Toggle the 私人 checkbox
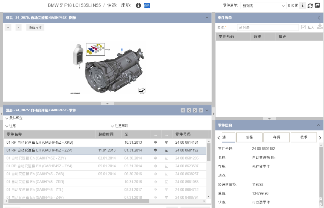This screenshot has width=324, height=208. (304, 27)
